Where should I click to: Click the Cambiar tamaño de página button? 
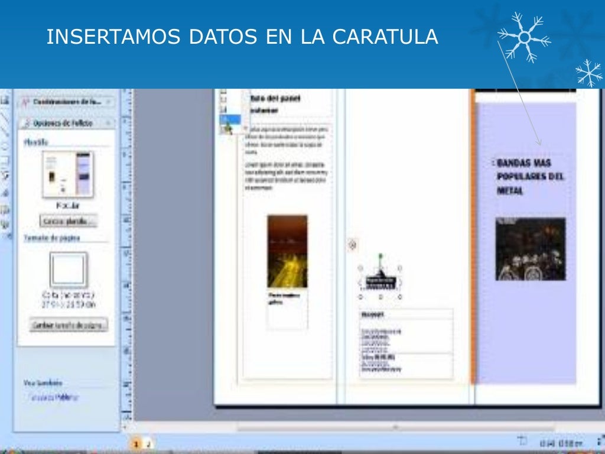click(x=69, y=325)
